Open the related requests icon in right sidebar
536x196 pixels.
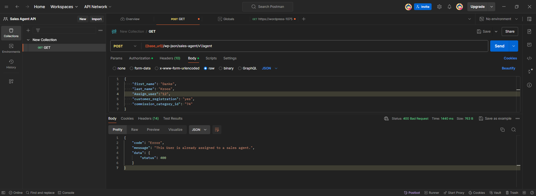click(x=530, y=71)
